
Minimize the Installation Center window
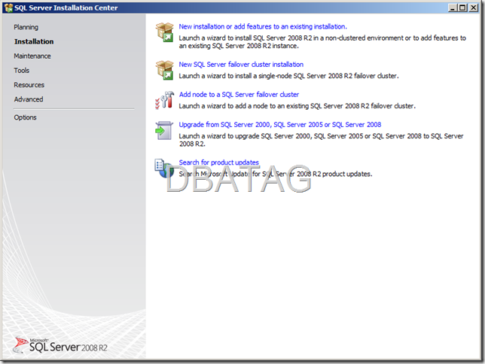click(452, 8)
